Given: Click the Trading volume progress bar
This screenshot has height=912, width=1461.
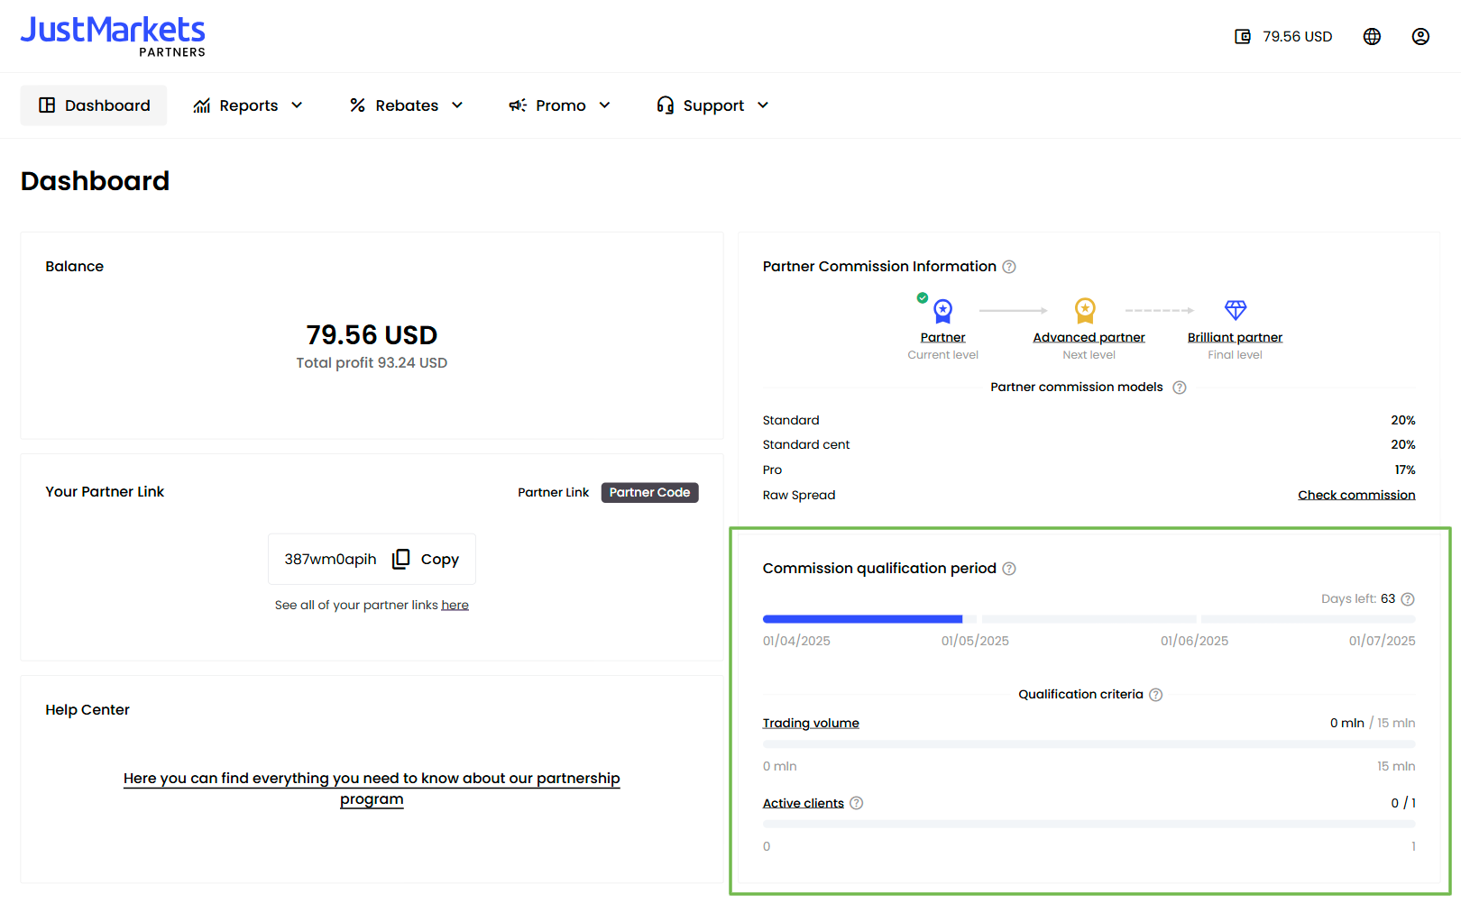Looking at the screenshot, I should pos(1089,744).
